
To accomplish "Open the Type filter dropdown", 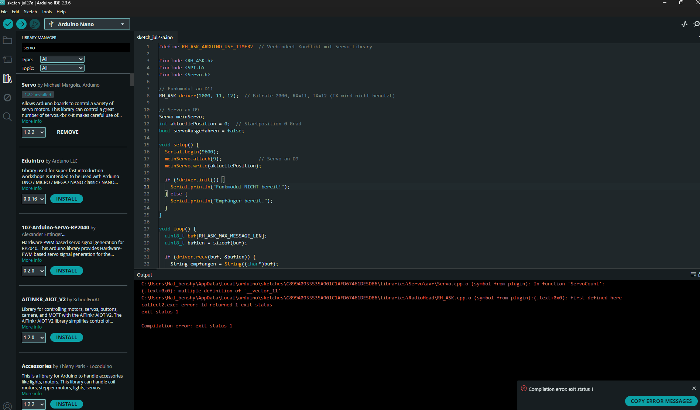I will (x=62, y=59).
